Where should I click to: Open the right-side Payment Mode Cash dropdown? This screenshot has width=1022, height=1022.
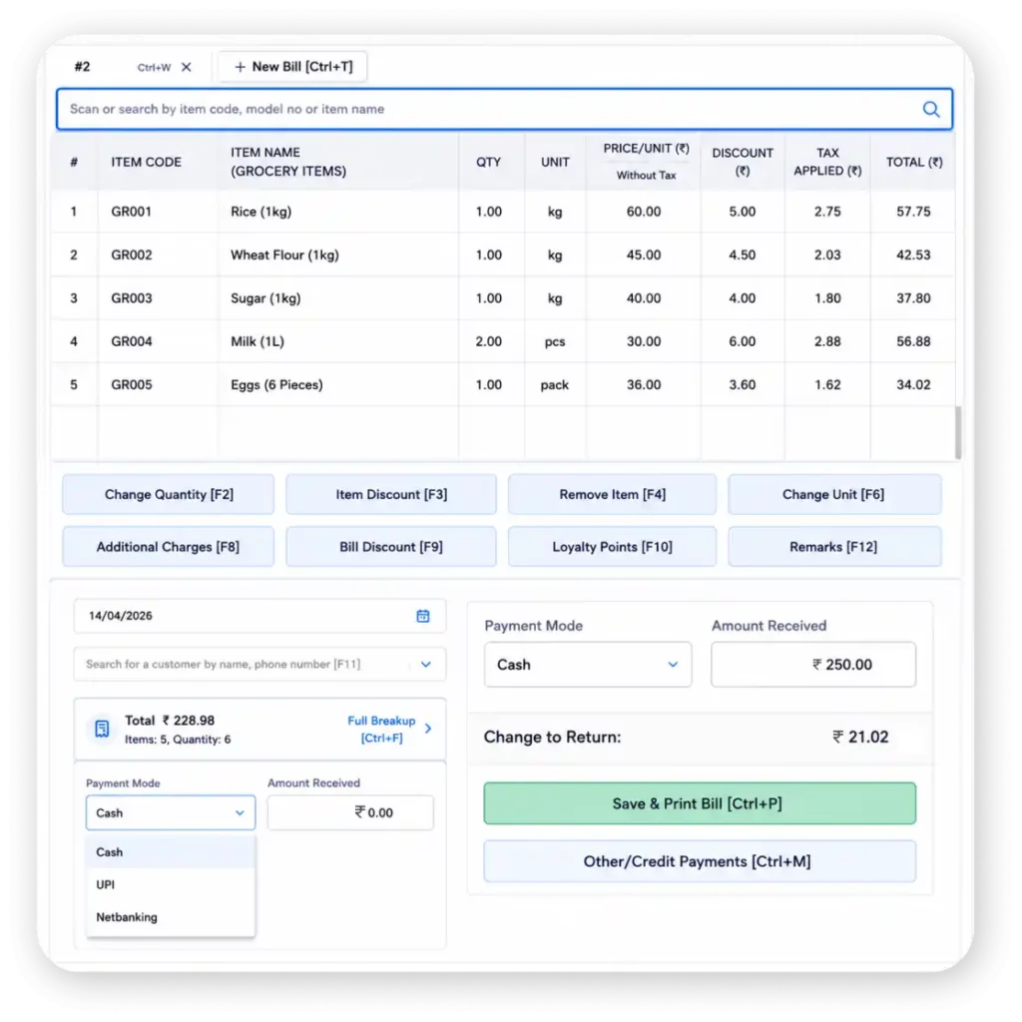(588, 664)
